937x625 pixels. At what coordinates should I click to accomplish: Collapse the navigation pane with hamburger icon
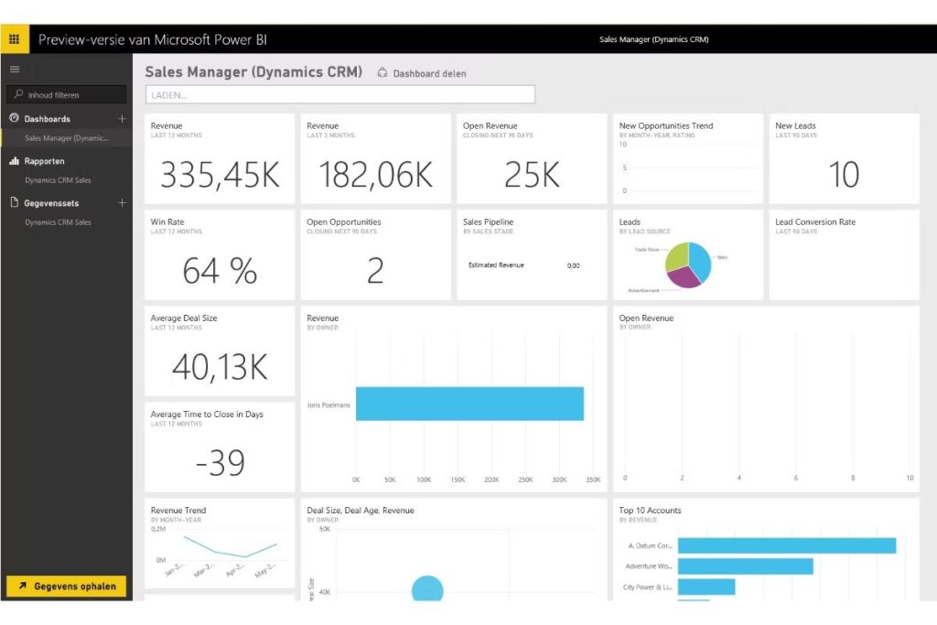tap(15, 70)
